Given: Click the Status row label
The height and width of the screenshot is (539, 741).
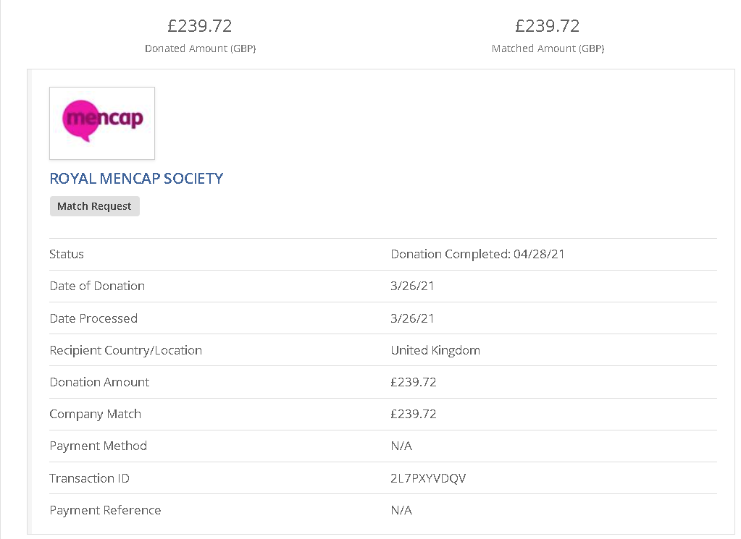Looking at the screenshot, I should coord(67,254).
